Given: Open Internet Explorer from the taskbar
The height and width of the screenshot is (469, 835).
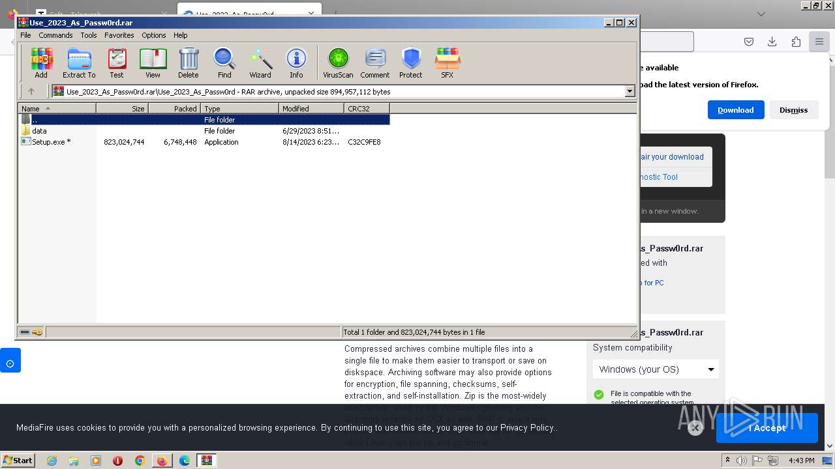Looking at the screenshot, I should pos(52,461).
